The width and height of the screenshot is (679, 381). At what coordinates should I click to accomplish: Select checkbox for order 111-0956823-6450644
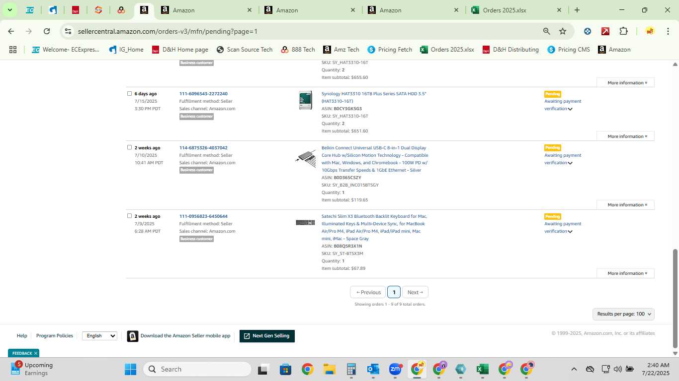129,216
